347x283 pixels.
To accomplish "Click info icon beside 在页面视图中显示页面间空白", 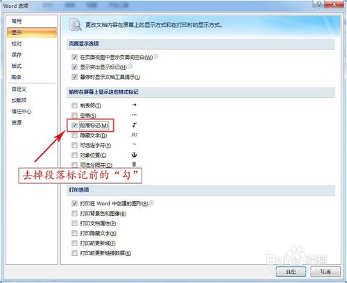I will point(156,56).
